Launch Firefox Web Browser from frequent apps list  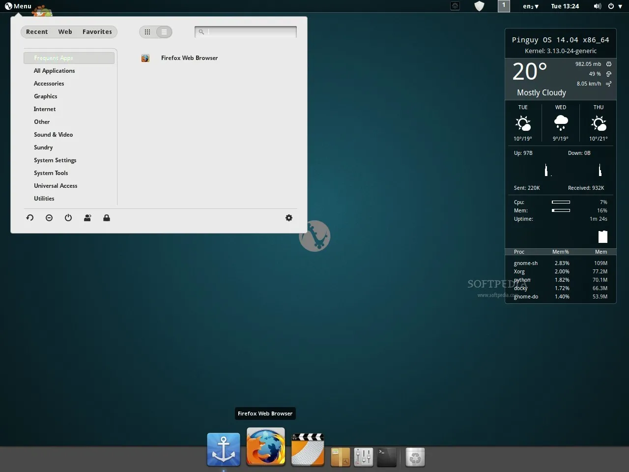click(189, 58)
